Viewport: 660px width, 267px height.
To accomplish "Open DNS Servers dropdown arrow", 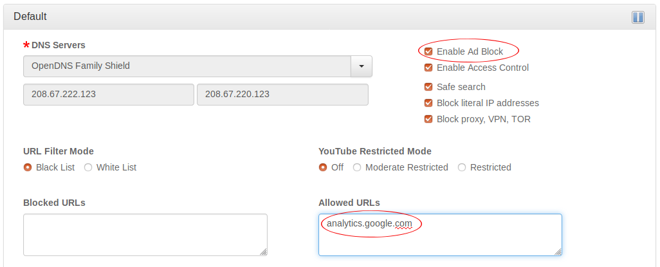I will pyautogui.click(x=361, y=66).
